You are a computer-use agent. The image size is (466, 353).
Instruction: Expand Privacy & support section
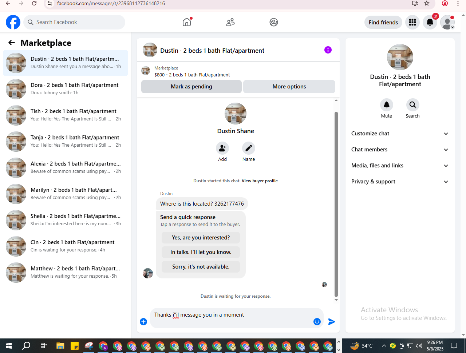(400, 182)
